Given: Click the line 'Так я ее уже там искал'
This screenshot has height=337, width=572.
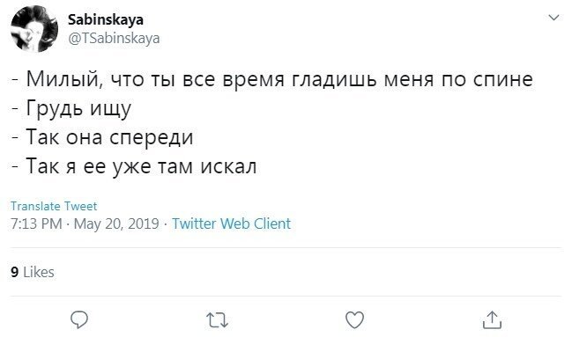Looking at the screenshot, I should (x=134, y=166).
